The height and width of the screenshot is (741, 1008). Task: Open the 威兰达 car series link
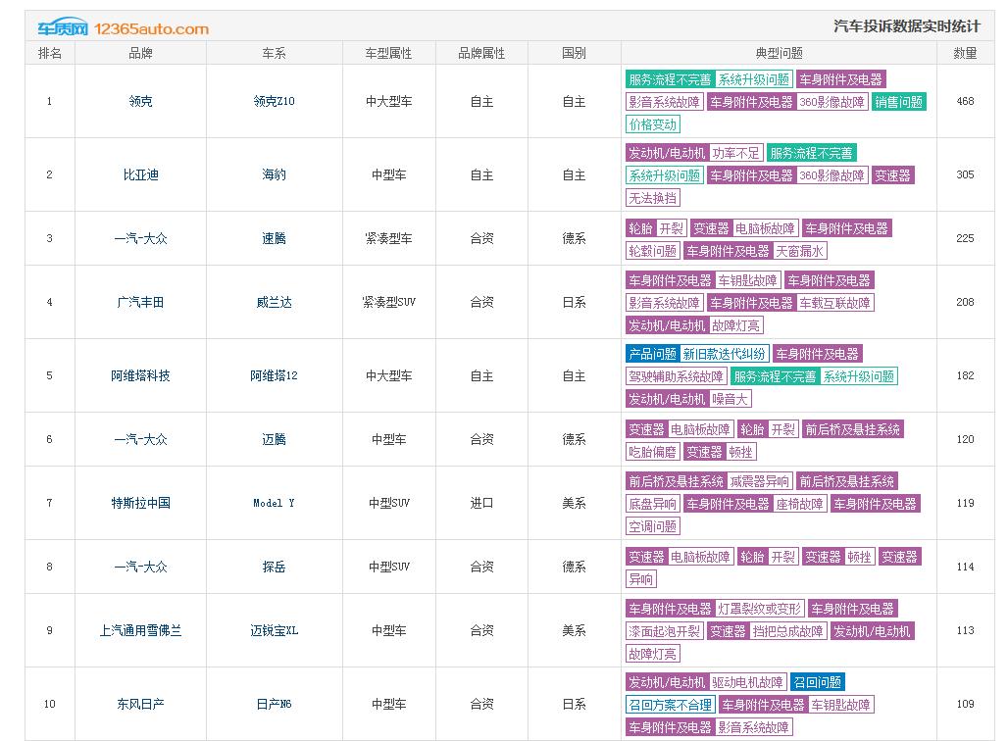click(274, 302)
